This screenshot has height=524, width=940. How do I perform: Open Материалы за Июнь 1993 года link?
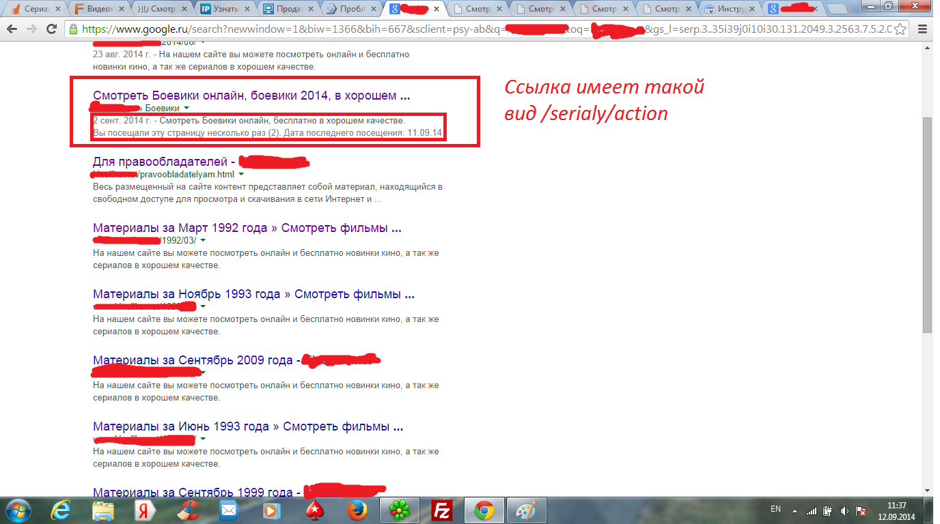248,426
